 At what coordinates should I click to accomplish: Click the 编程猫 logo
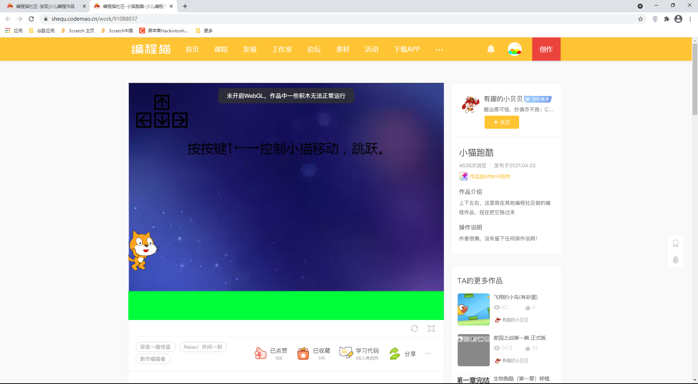(151, 49)
